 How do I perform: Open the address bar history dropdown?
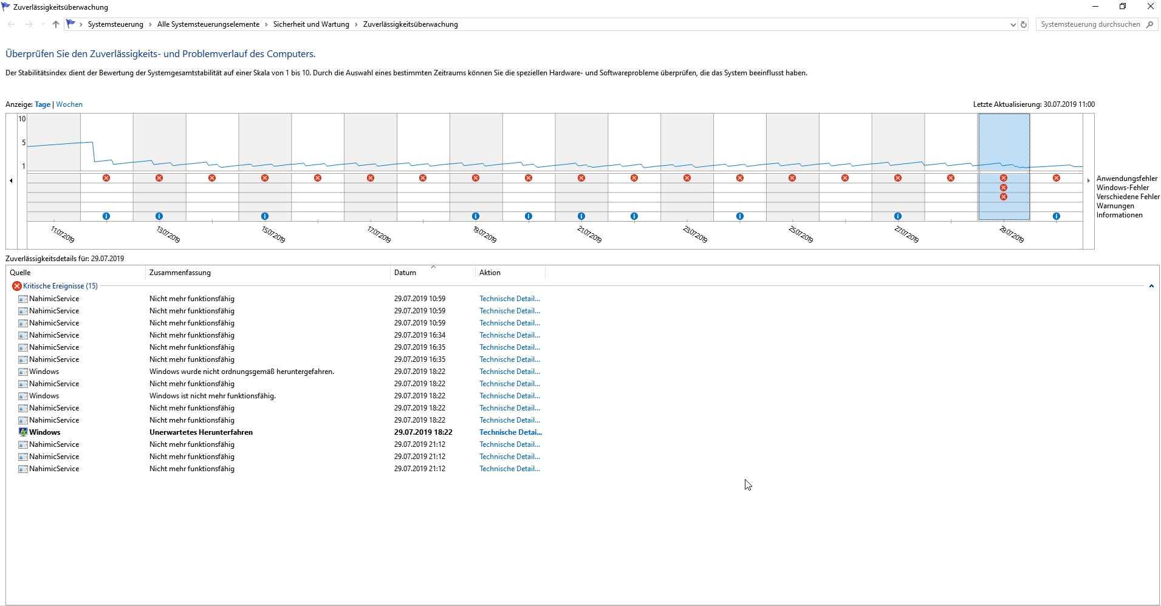tap(1013, 25)
